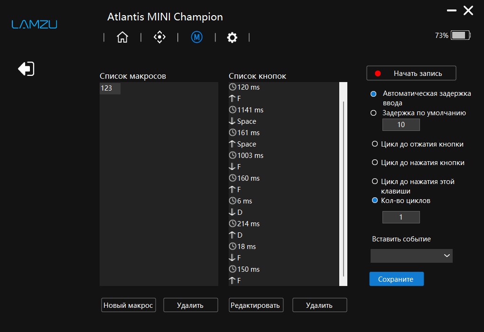
Task: Close the Lamzu window
Action: 468,10
